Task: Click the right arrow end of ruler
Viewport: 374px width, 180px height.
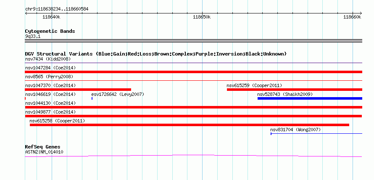Action: click(361, 13)
